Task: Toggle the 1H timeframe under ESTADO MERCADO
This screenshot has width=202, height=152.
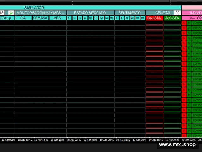Action: [91, 18]
